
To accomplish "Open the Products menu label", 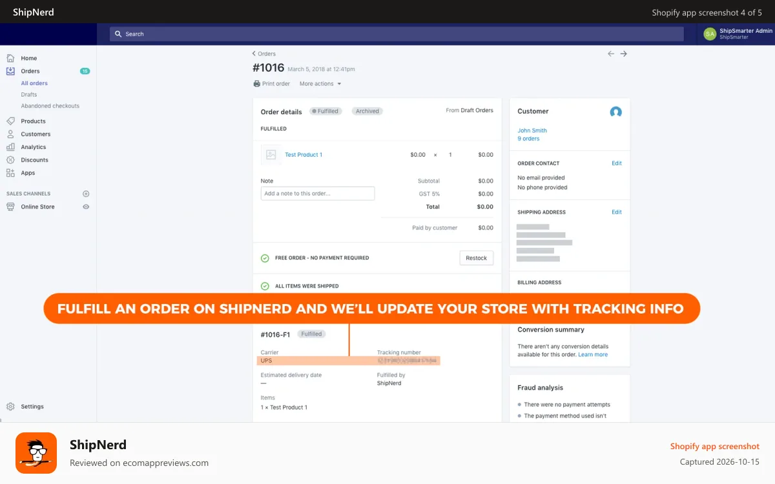I will coord(33,121).
